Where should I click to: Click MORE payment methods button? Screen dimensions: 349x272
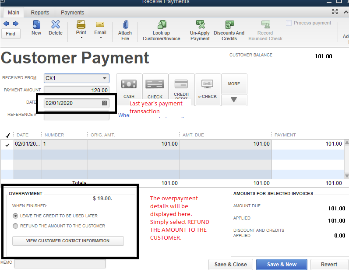(x=234, y=84)
